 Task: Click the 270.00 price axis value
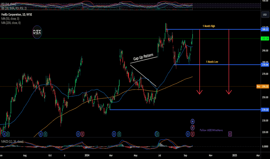tap(265, 74)
